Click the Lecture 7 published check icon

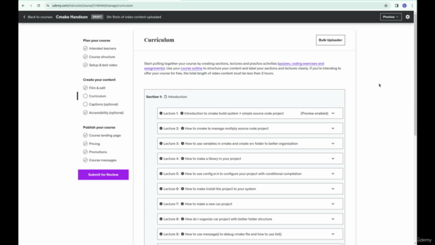161,204
